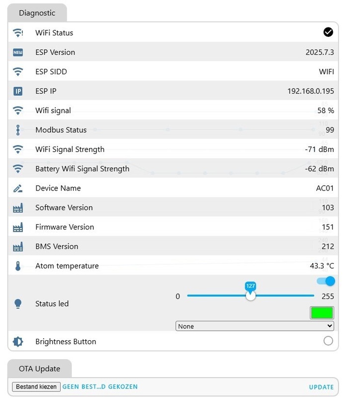Click the Device Name pencil icon
This screenshot has height=398, width=355.
tap(18, 188)
